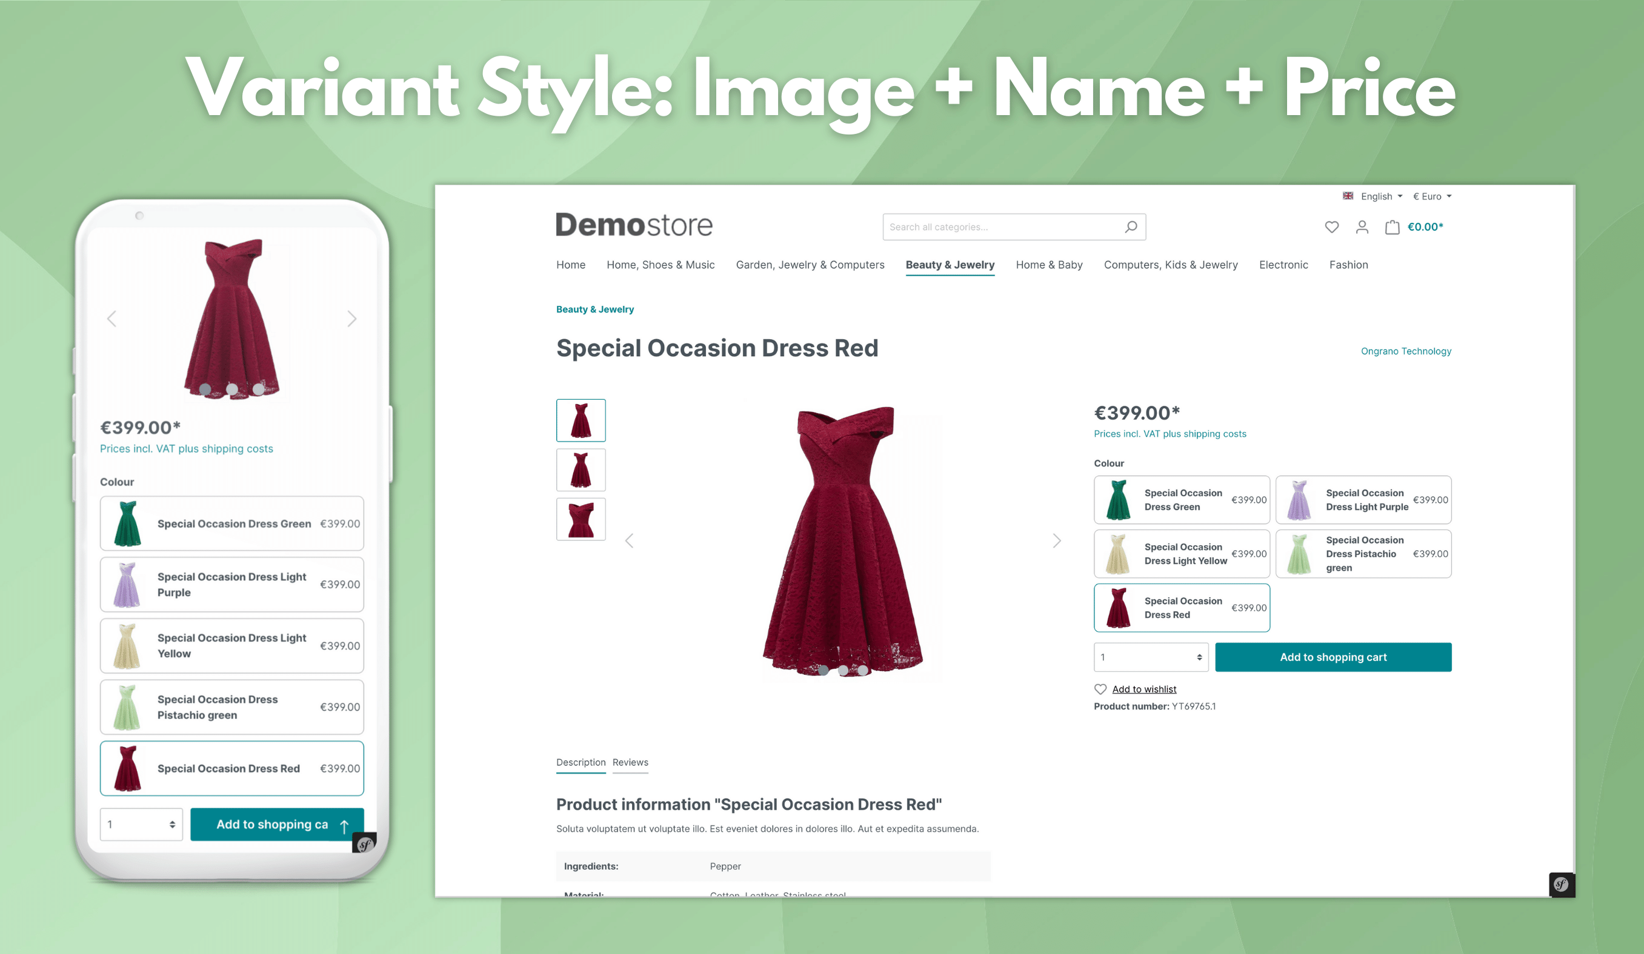This screenshot has height=954, width=1644.
Task: Click the search magnifier icon
Action: (x=1131, y=227)
